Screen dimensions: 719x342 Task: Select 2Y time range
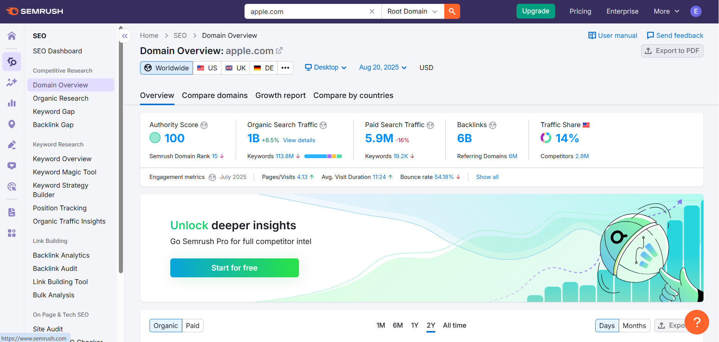(431, 325)
